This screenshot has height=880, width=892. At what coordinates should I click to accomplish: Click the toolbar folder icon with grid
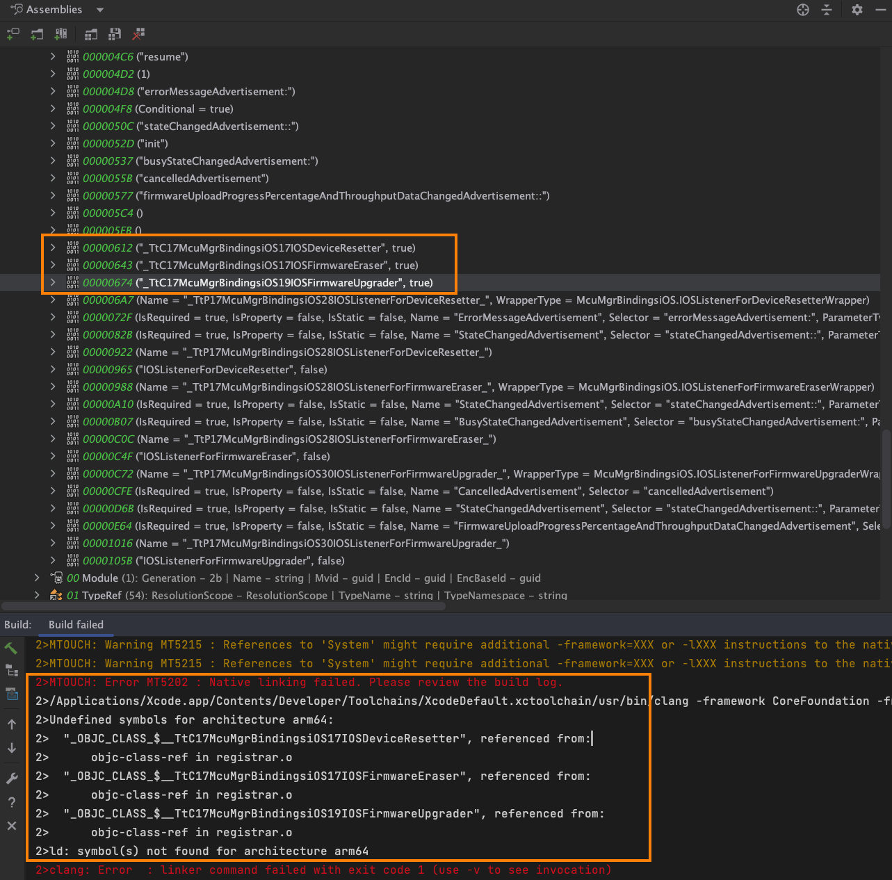[90, 34]
